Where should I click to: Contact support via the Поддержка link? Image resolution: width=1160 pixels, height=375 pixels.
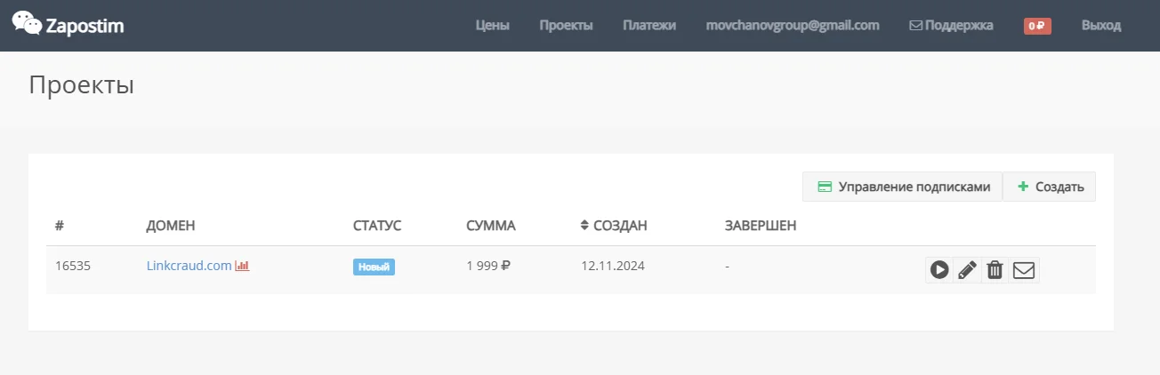pyautogui.click(x=951, y=26)
